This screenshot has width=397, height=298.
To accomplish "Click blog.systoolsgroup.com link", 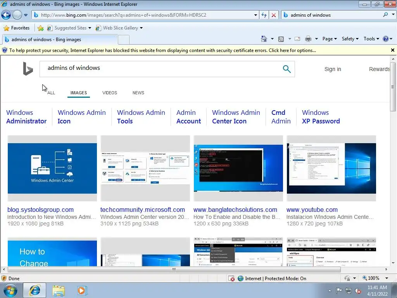I will pyautogui.click(x=40, y=210).
